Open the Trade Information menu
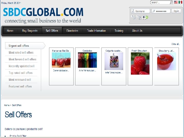This screenshot has width=184, height=138. point(96,31)
